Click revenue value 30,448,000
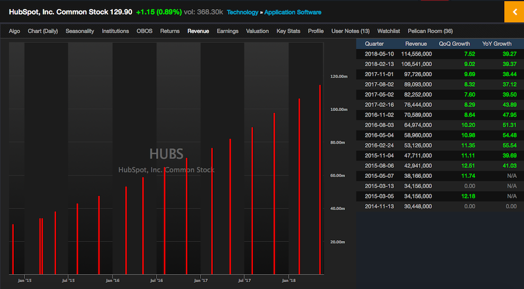Viewport: 524px width, 289px height. [x=418, y=206]
